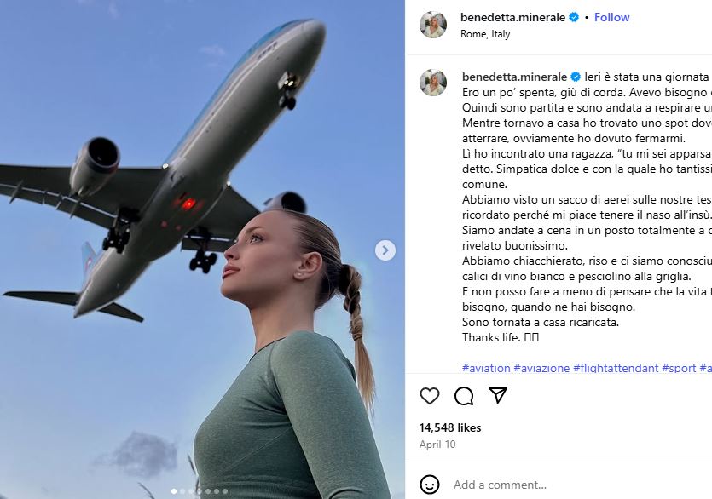The height and width of the screenshot is (499, 712).
Task: Select the last carousel dot indicator
Action: 225,491
